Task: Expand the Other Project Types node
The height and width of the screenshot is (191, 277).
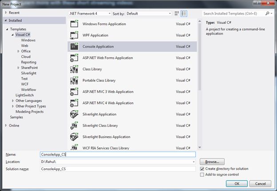Action: pyautogui.click(x=13, y=106)
